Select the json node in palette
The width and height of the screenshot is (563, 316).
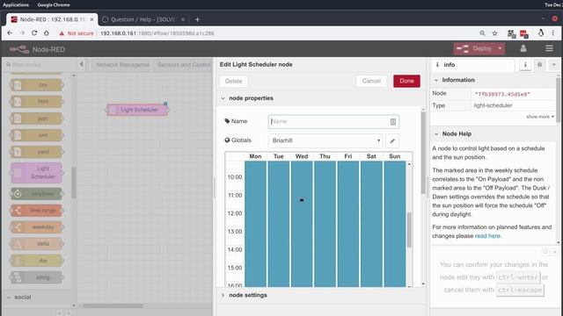tap(37, 118)
